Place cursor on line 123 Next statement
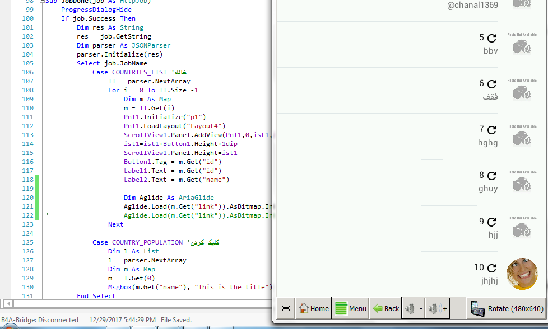 point(116,224)
